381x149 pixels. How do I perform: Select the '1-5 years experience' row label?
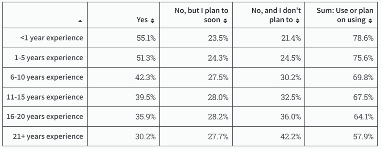[48, 58]
